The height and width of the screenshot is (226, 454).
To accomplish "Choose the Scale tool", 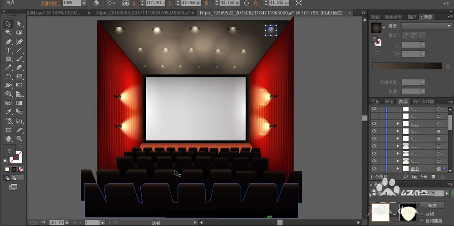I will (x=19, y=76).
